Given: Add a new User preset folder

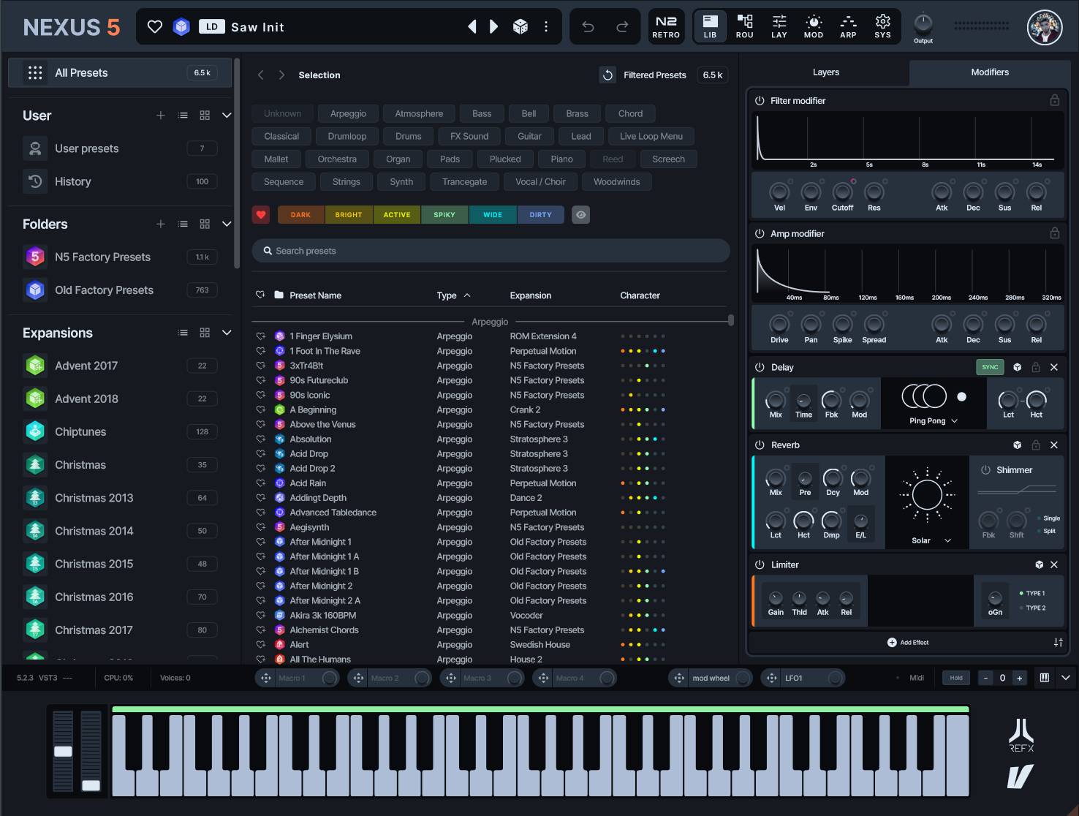Looking at the screenshot, I should tap(161, 116).
